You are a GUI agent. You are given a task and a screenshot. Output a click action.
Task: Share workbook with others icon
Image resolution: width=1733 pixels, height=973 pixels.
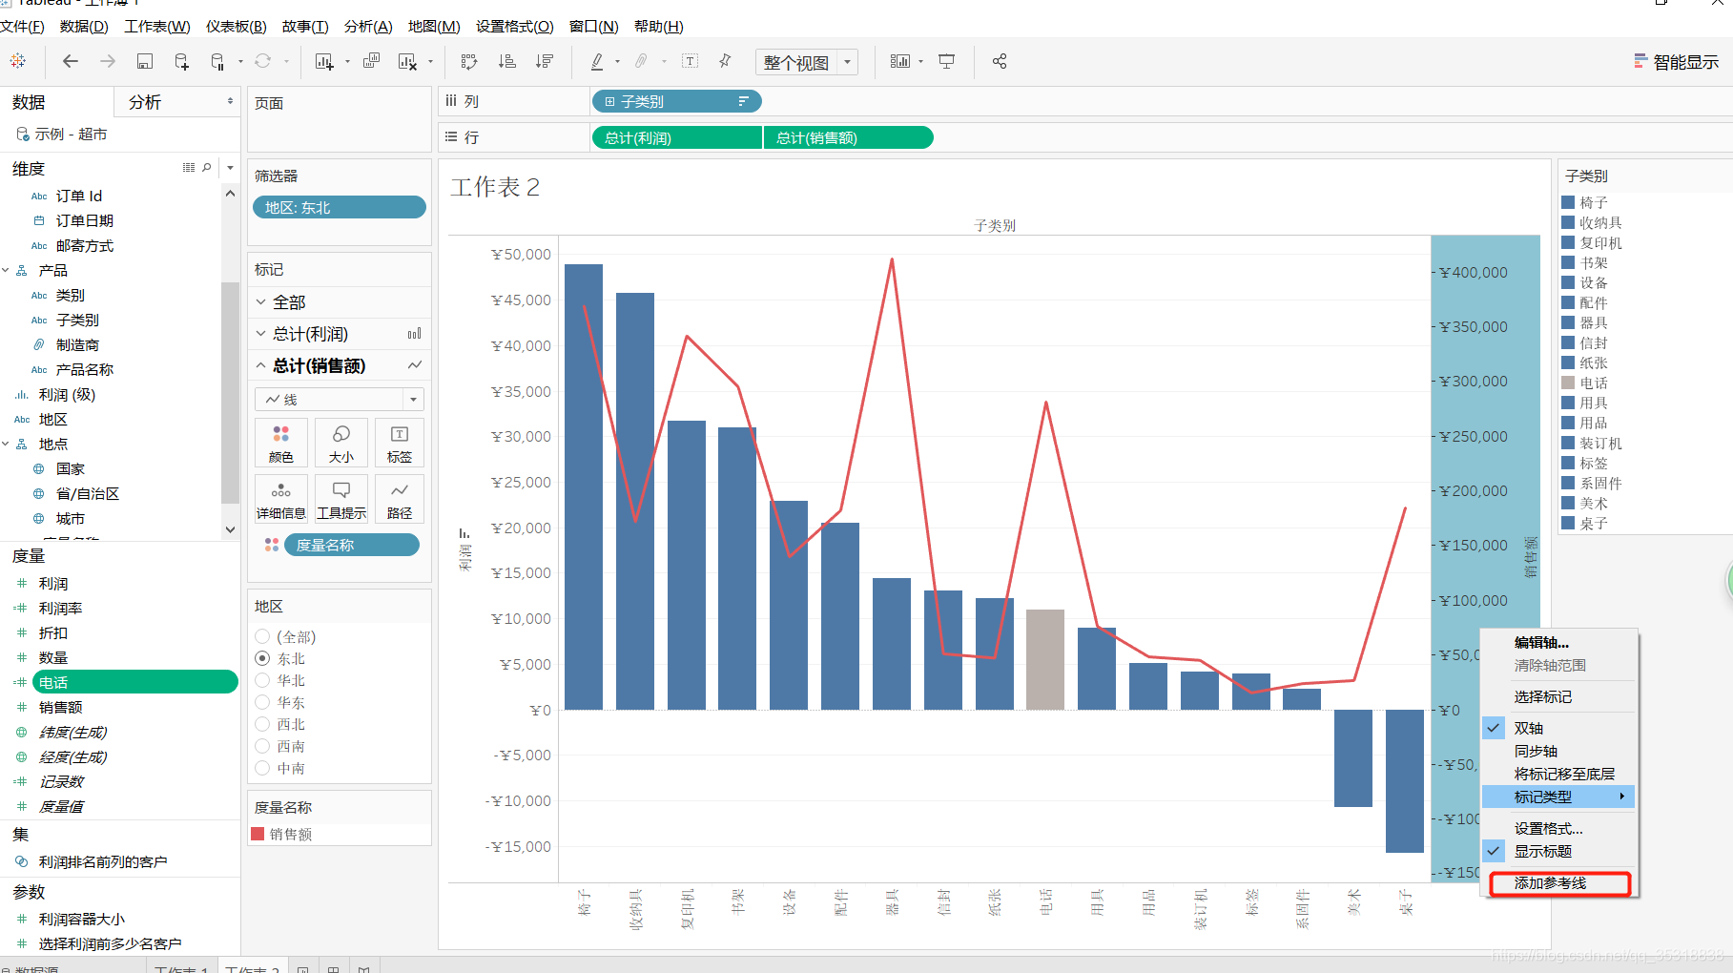[1000, 61]
